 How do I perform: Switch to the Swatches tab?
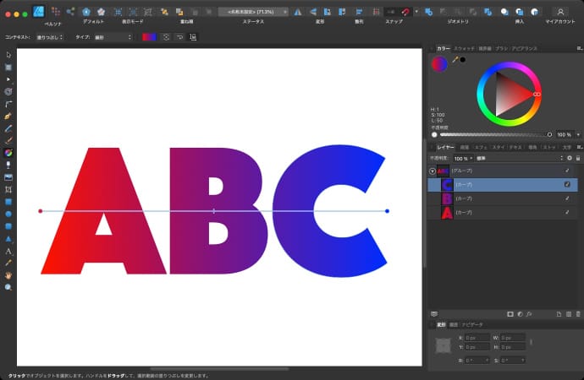click(x=466, y=49)
